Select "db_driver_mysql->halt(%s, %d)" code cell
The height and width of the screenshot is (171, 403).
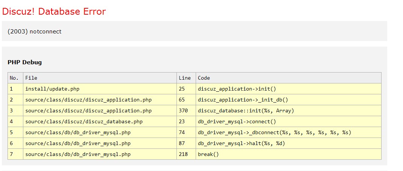click(288, 143)
